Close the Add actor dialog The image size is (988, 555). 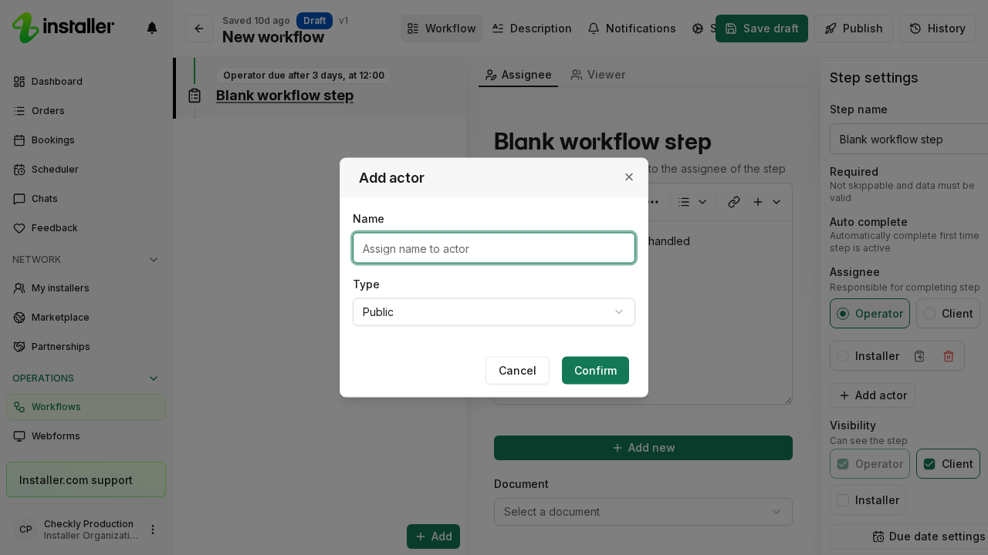point(629,177)
